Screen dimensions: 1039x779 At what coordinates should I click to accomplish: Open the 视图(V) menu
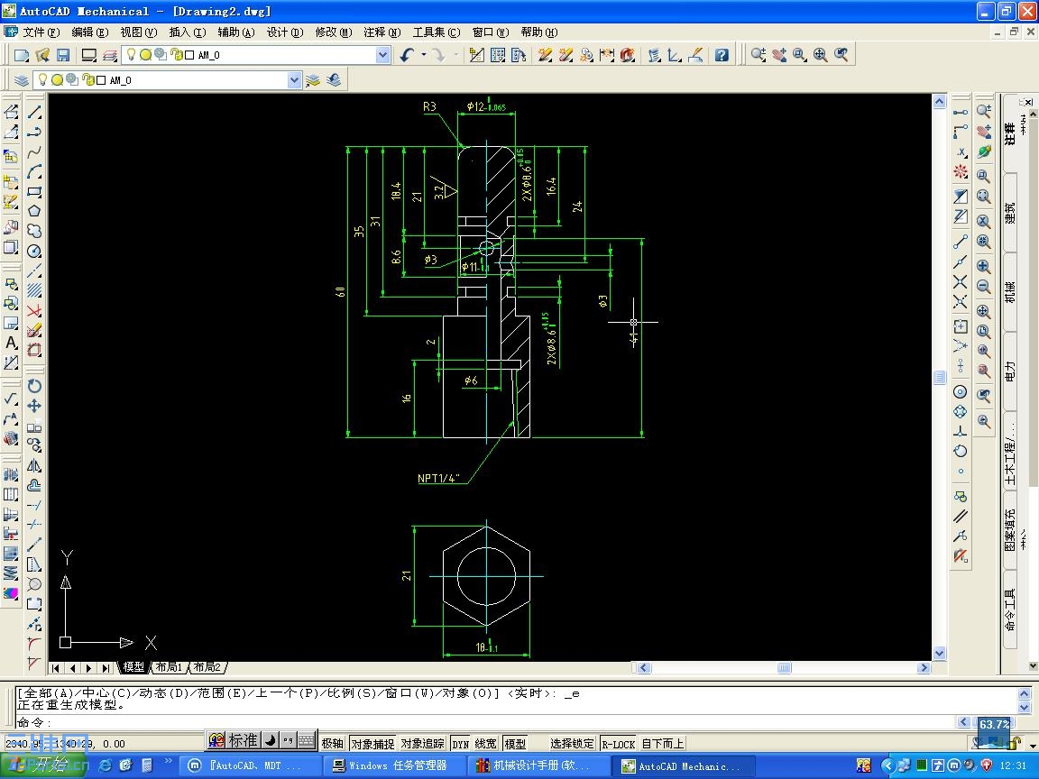(x=139, y=32)
